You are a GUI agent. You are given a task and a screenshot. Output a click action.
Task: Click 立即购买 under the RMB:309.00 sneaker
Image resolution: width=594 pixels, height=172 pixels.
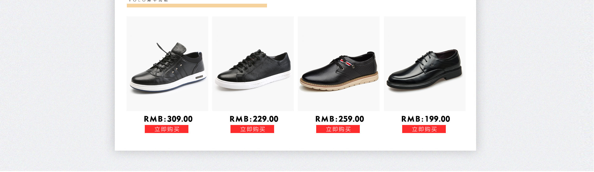click(x=166, y=129)
